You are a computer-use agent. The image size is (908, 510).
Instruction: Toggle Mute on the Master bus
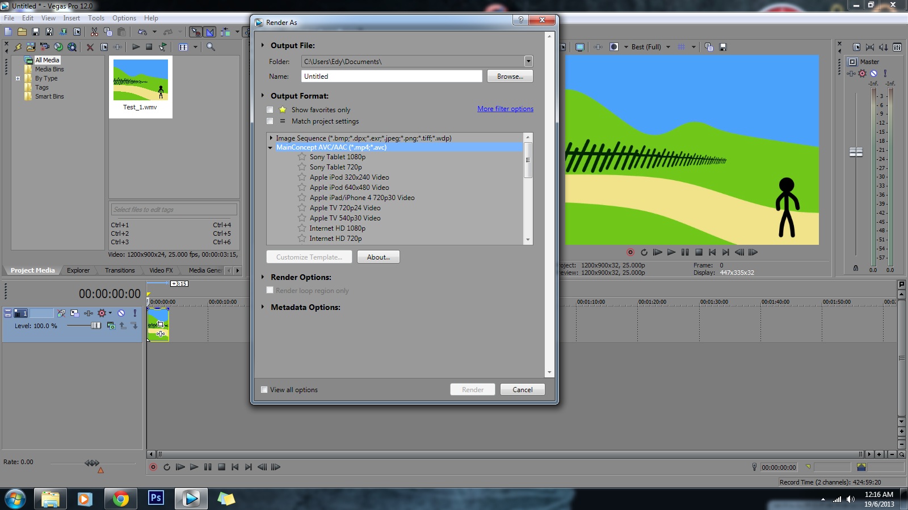[x=873, y=74]
